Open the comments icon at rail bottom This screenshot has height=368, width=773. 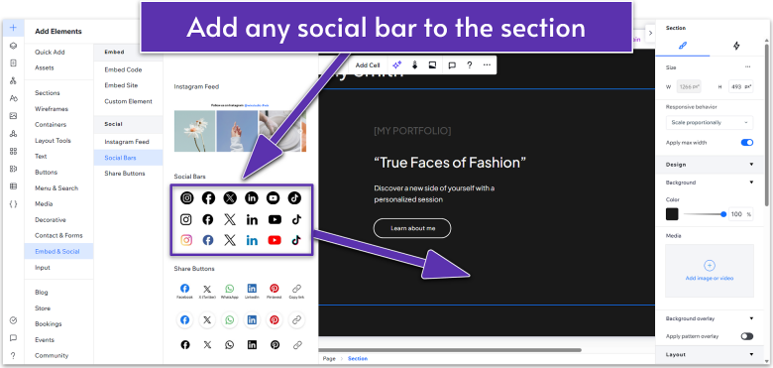[13, 338]
